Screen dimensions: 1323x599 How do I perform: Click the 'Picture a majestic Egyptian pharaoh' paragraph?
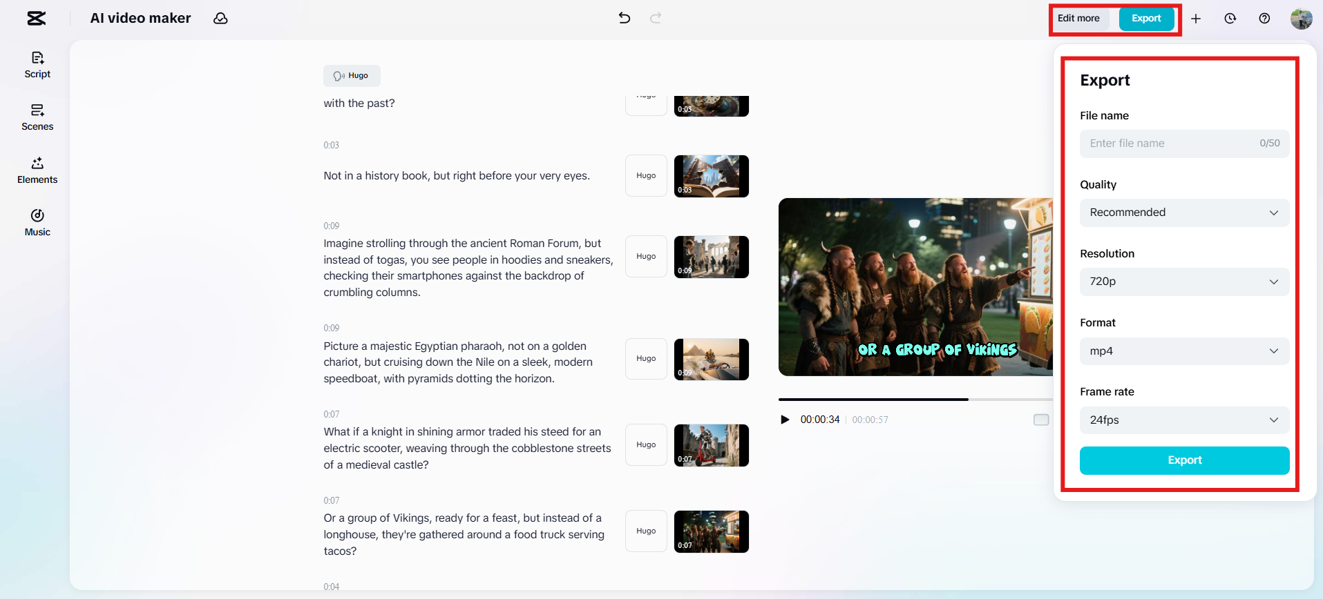[x=458, y=362]
